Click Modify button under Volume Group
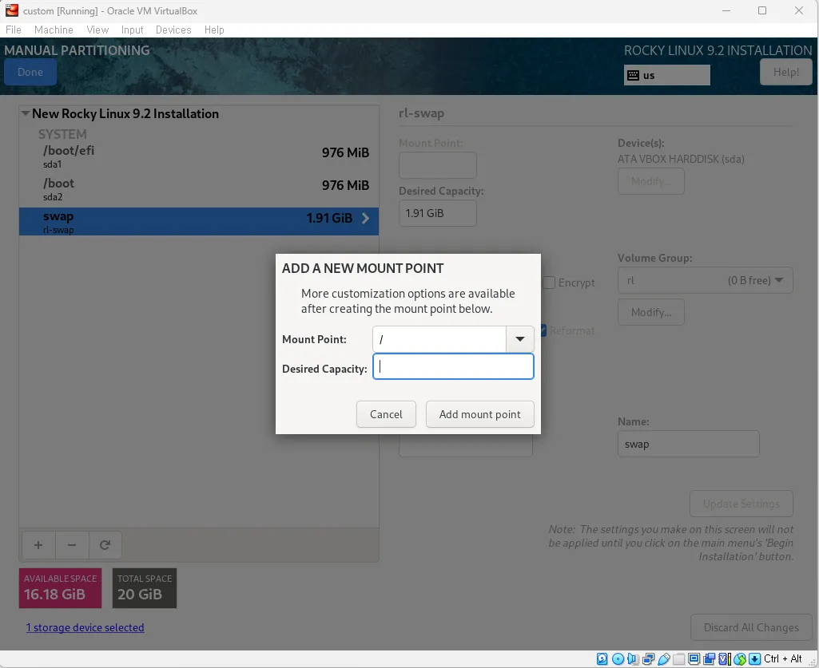Image resolution: width=819 pixels, height=668 pixels. click(x=651, y=312)
